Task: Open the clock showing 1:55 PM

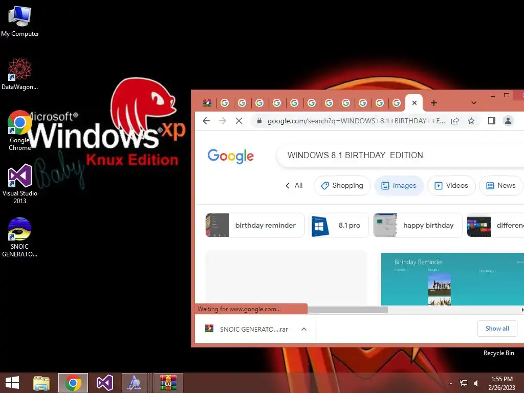Action: pyautogui.click(x=501, y=383)
